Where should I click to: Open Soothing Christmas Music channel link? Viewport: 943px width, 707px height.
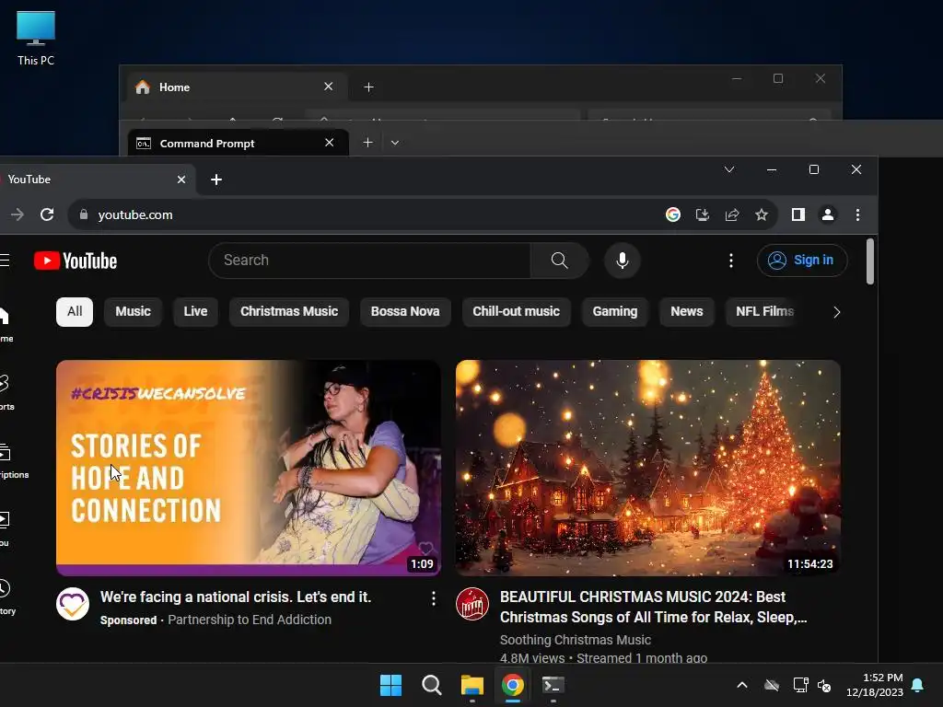(x=576, y=640)
